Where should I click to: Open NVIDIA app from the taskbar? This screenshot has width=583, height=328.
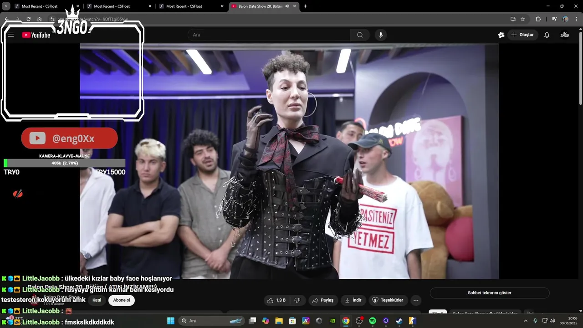(x=332, y=321)
